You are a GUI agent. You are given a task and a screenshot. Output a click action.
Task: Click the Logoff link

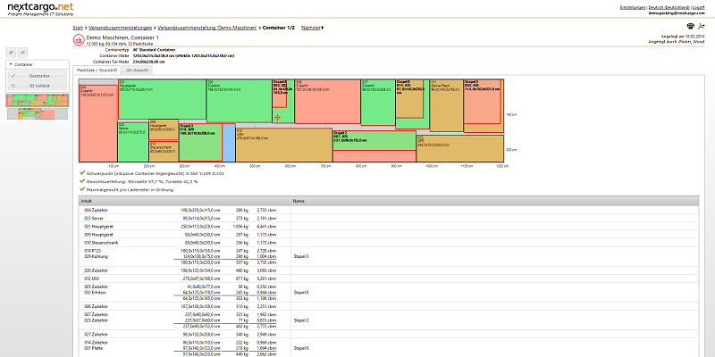click(x=699, y=7)
